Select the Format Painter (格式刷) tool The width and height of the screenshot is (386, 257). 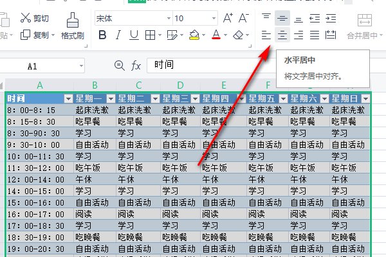(x=73, y=26)
